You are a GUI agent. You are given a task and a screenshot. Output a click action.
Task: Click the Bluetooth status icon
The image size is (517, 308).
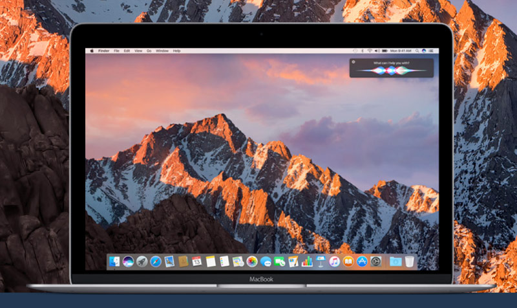[363, 51]
